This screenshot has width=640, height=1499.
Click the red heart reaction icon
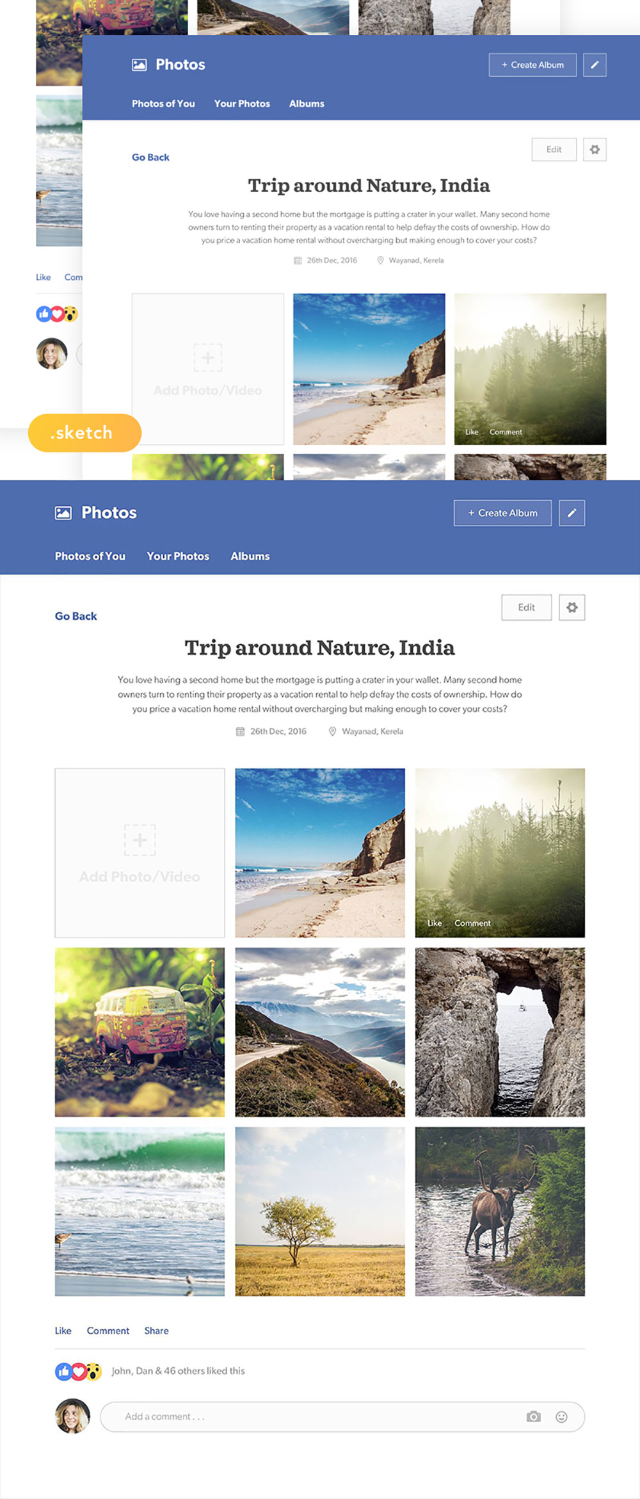coord(78,1371)
